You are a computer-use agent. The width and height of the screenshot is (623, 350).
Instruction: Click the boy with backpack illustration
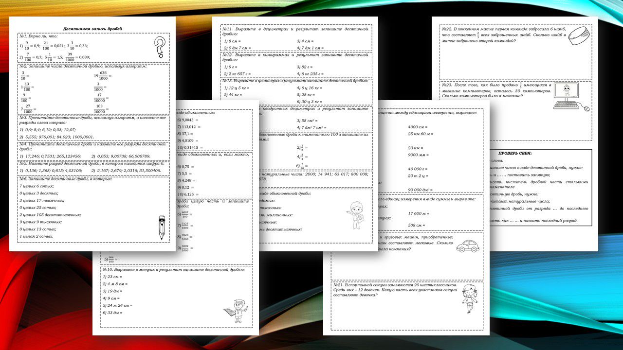tap(354, 213)
